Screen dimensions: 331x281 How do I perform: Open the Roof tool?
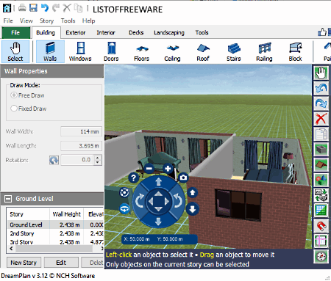coord(203,51)
